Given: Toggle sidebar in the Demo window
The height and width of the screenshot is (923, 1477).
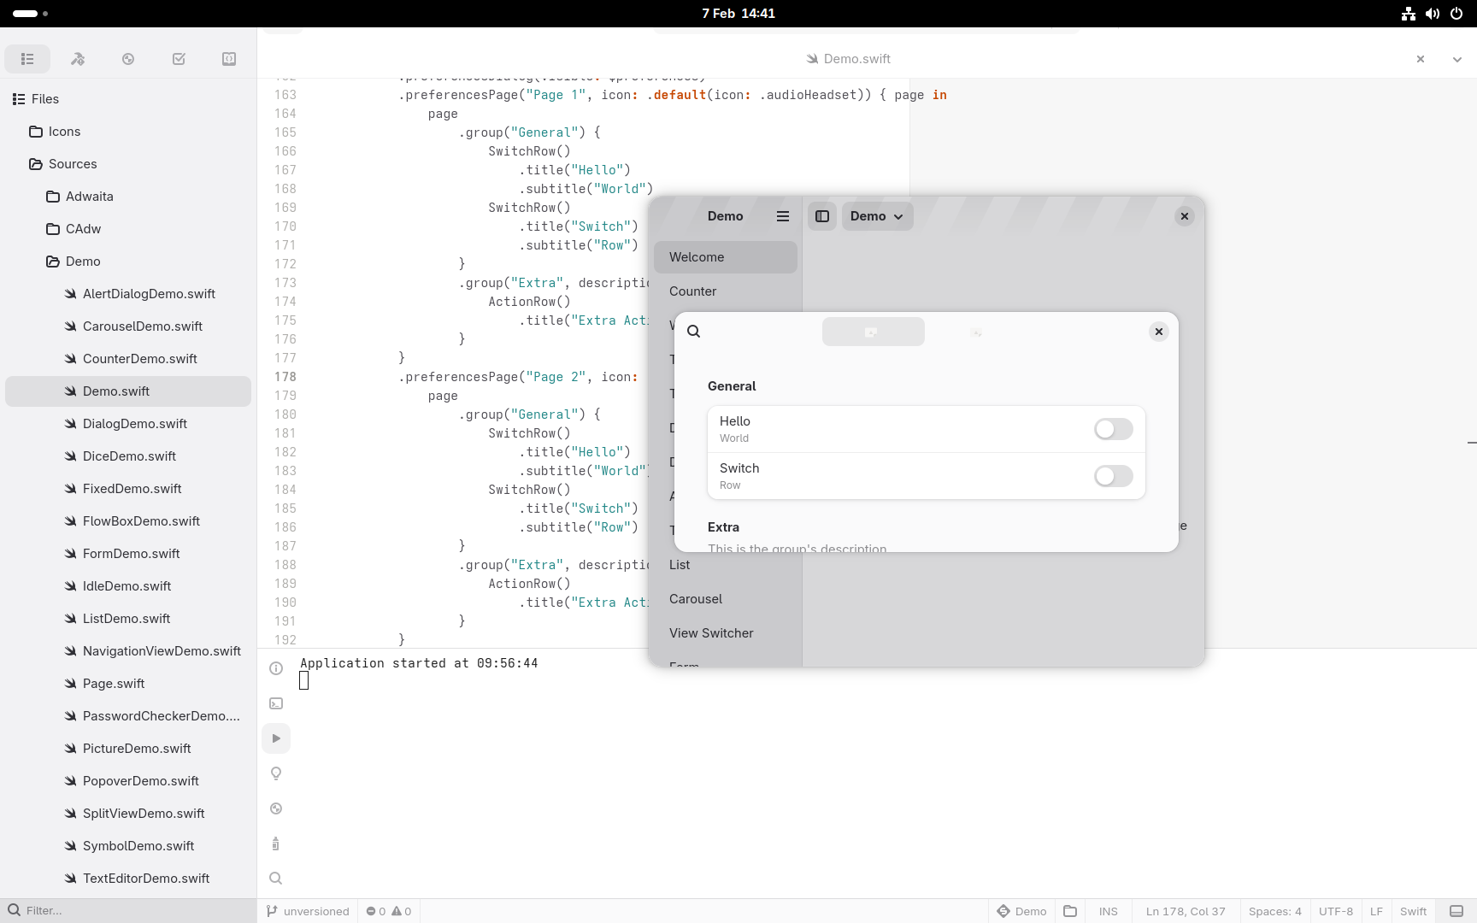Looking at the screenshot, I should coord(822,216).
